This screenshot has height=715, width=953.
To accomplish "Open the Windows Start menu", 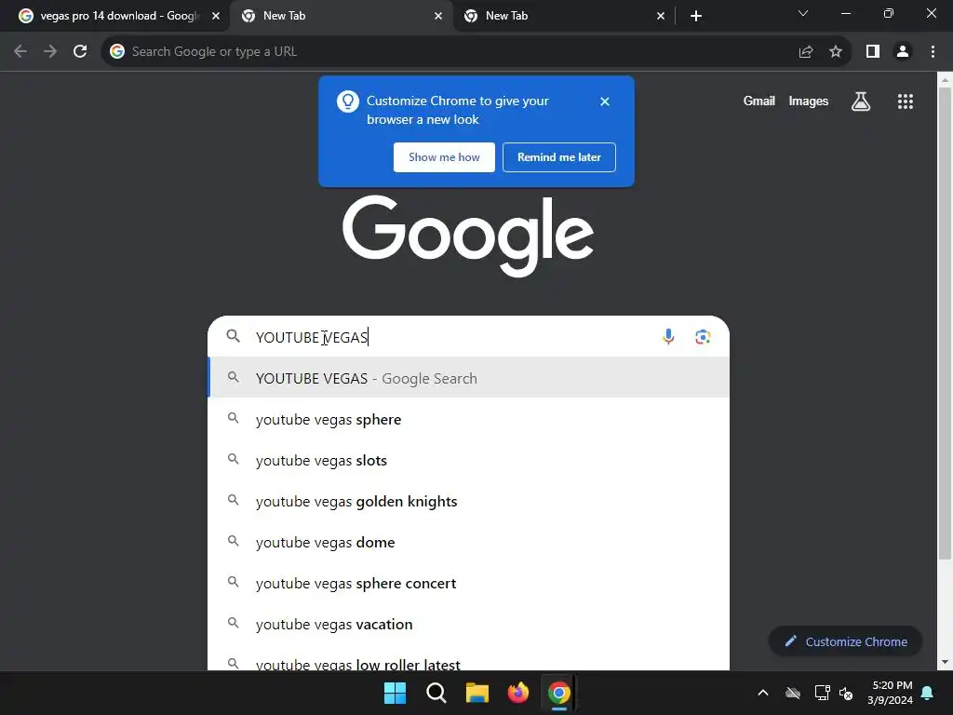I will click(395, 693).
